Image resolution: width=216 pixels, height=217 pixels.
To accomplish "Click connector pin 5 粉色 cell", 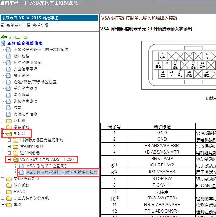I will coord(163,56).
